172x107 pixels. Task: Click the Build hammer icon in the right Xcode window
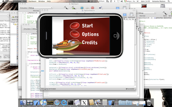(x=165, y=13)
